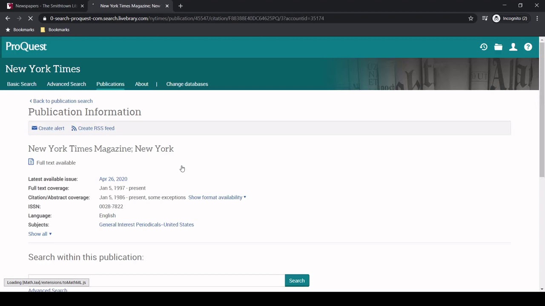Click the English language value
The width and height of the screenshot is (545, 306).
107,215
